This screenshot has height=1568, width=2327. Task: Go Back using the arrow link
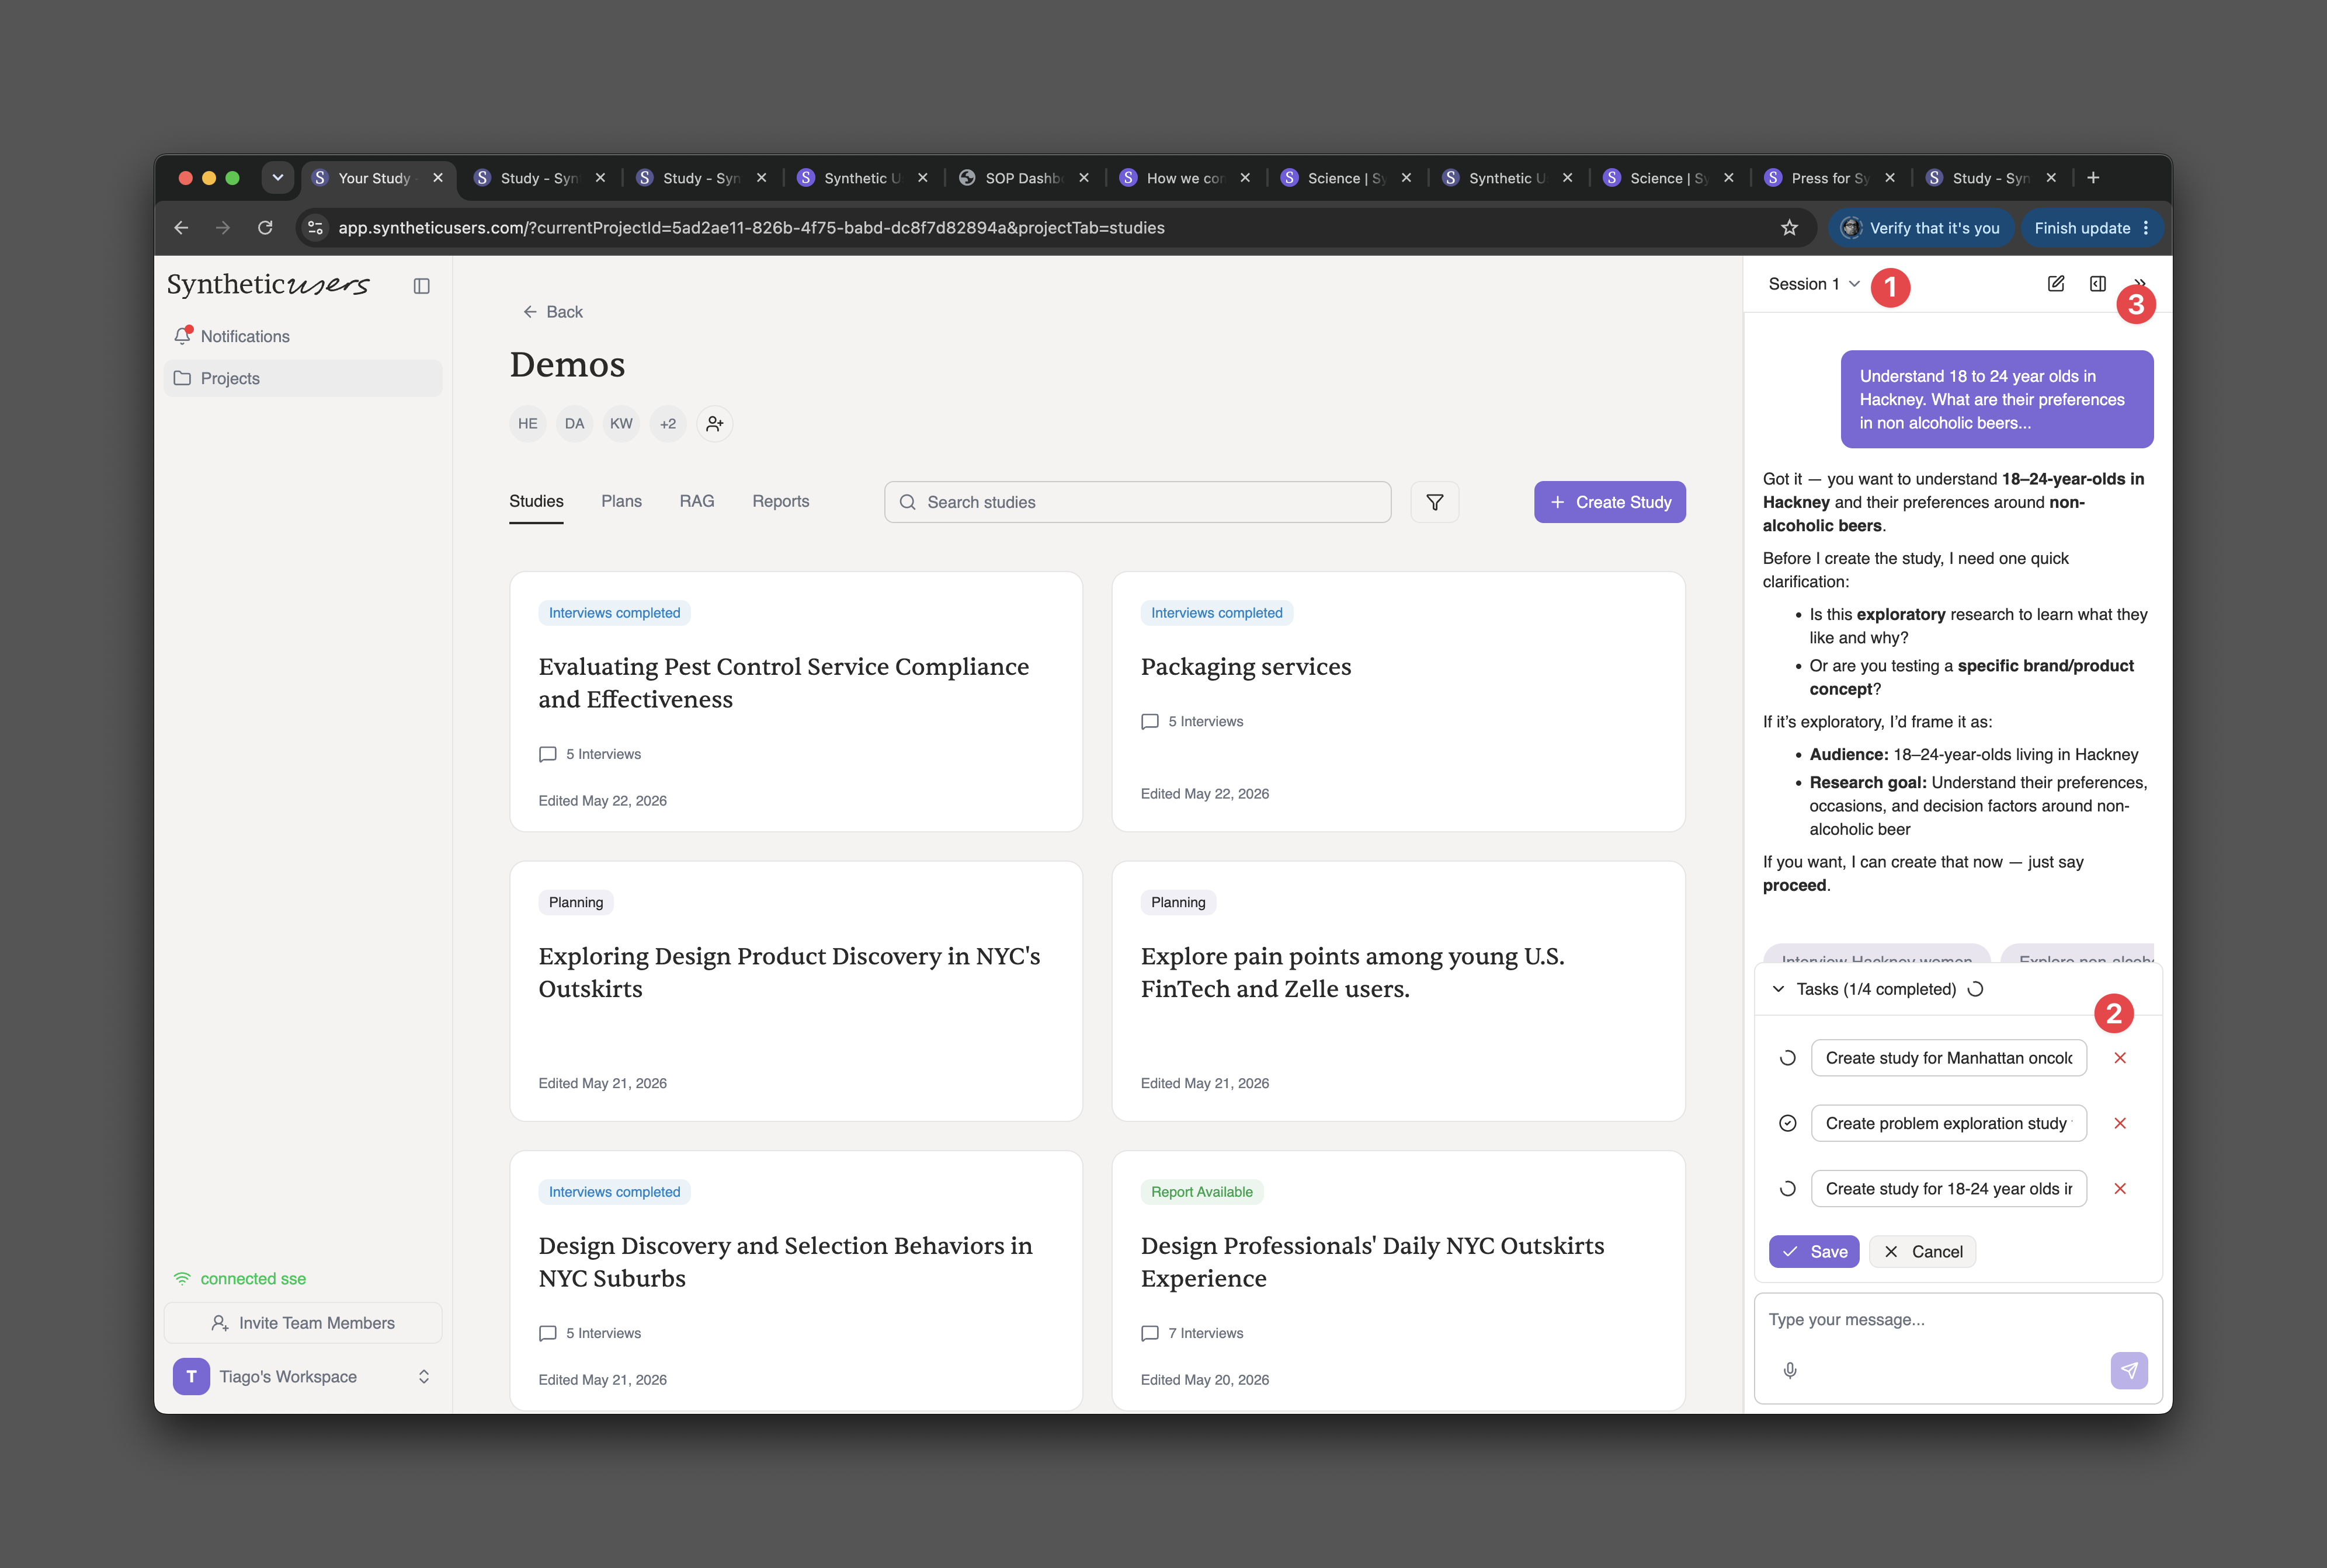(552, 312)
